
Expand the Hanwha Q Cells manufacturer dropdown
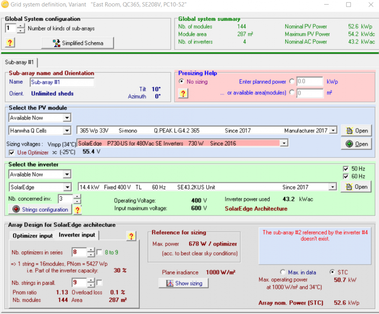pos(67,131)
